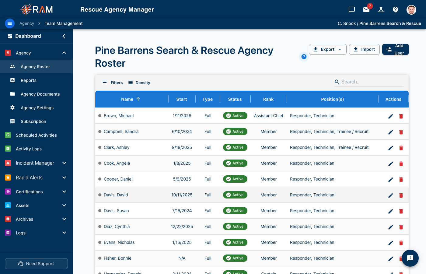Image resolution: width=426 pixels, height=274 pixels.
Task: Toggle the hamburger menu button
Action: (x=10, y=23)
